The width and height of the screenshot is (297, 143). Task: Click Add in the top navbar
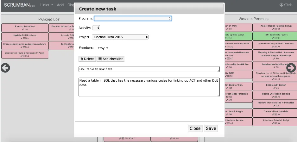coord(60,5)
